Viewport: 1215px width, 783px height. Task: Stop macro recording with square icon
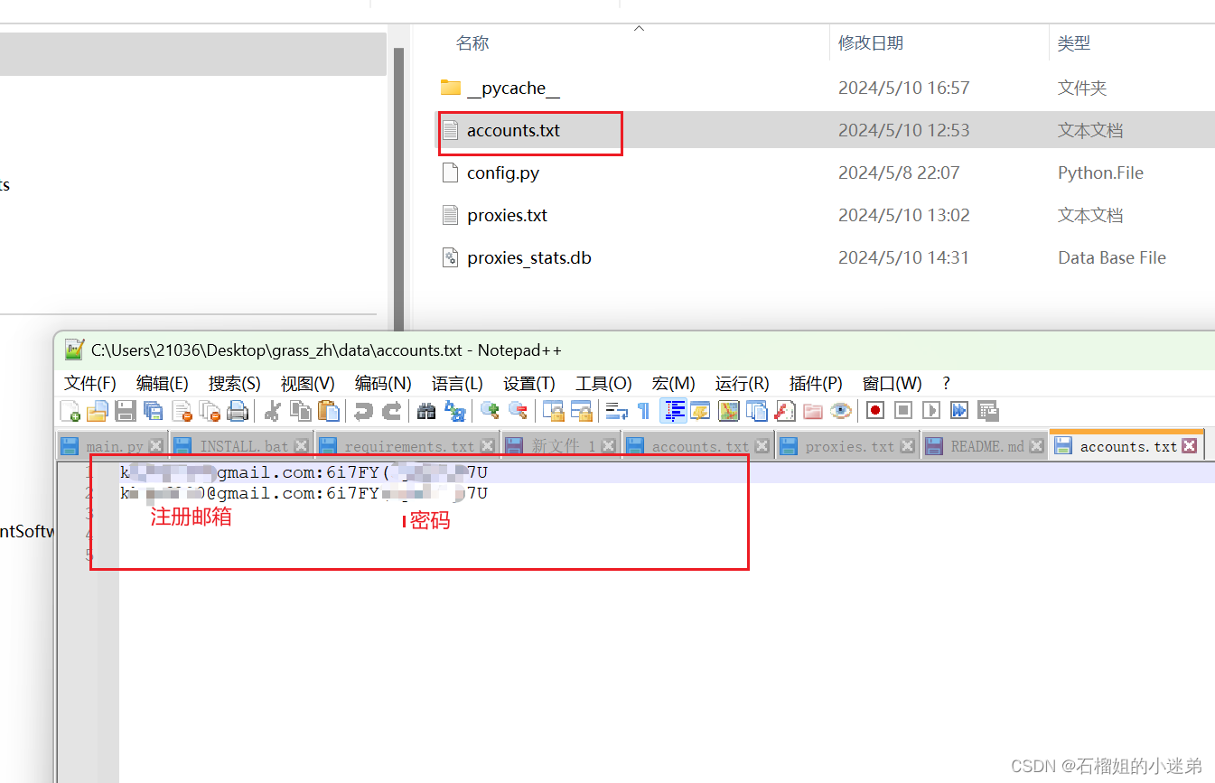(x=903, y=411)
